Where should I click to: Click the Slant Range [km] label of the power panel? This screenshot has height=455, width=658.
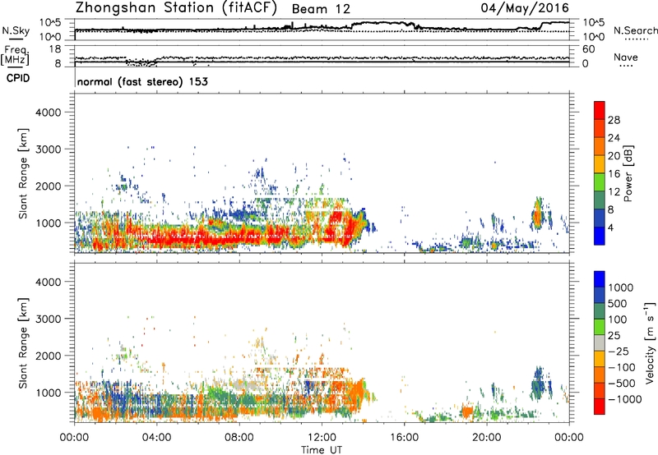coord(23,173)
